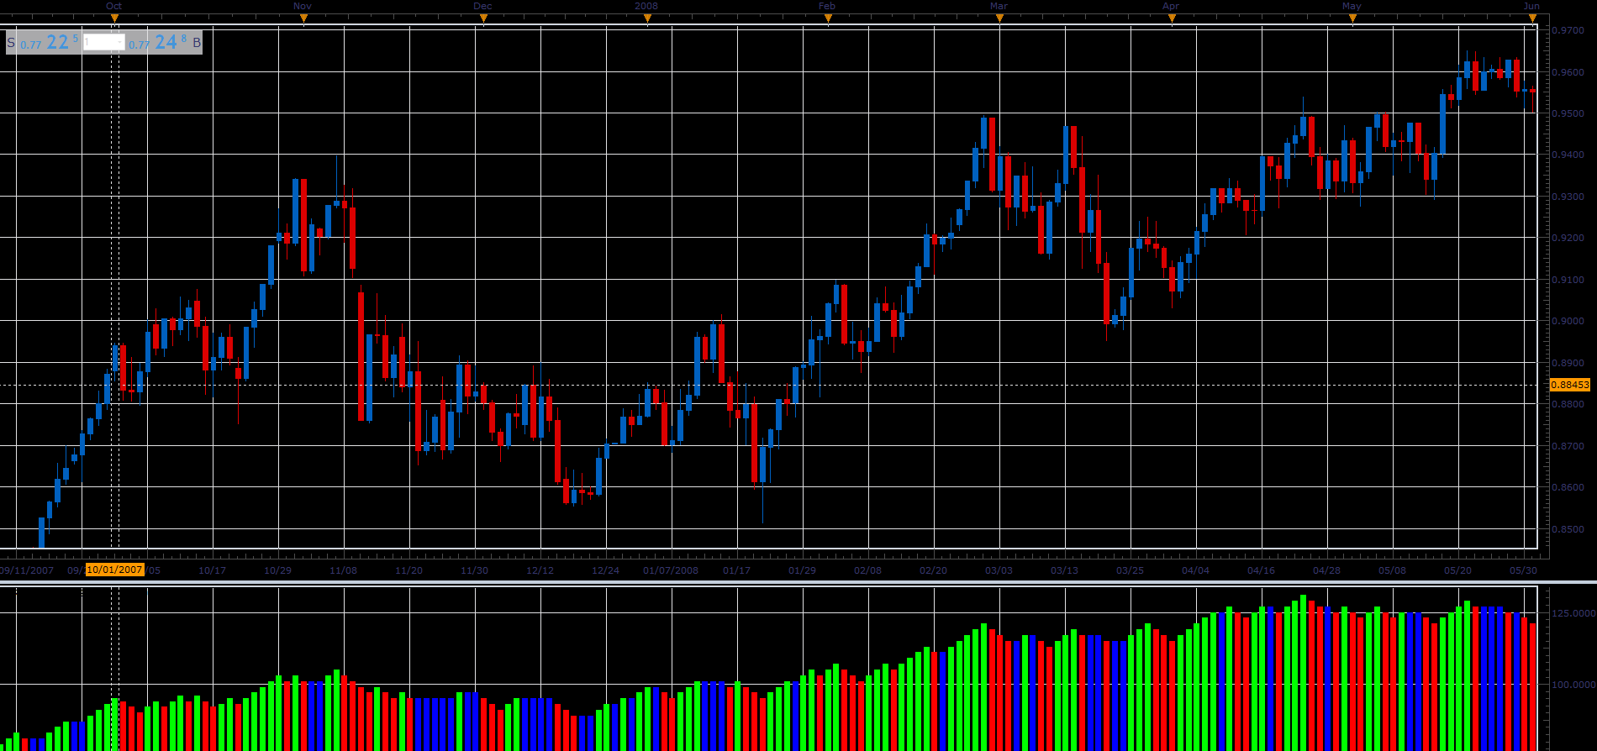Click the 03/13 date on time axis
The width and height of the screenshot is (1597, 751).
click(1064, 570)
